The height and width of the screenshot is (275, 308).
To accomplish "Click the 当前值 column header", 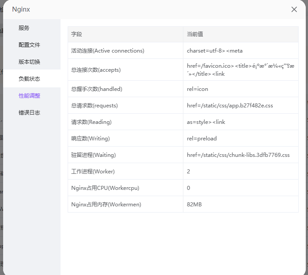I will point(241,34).
